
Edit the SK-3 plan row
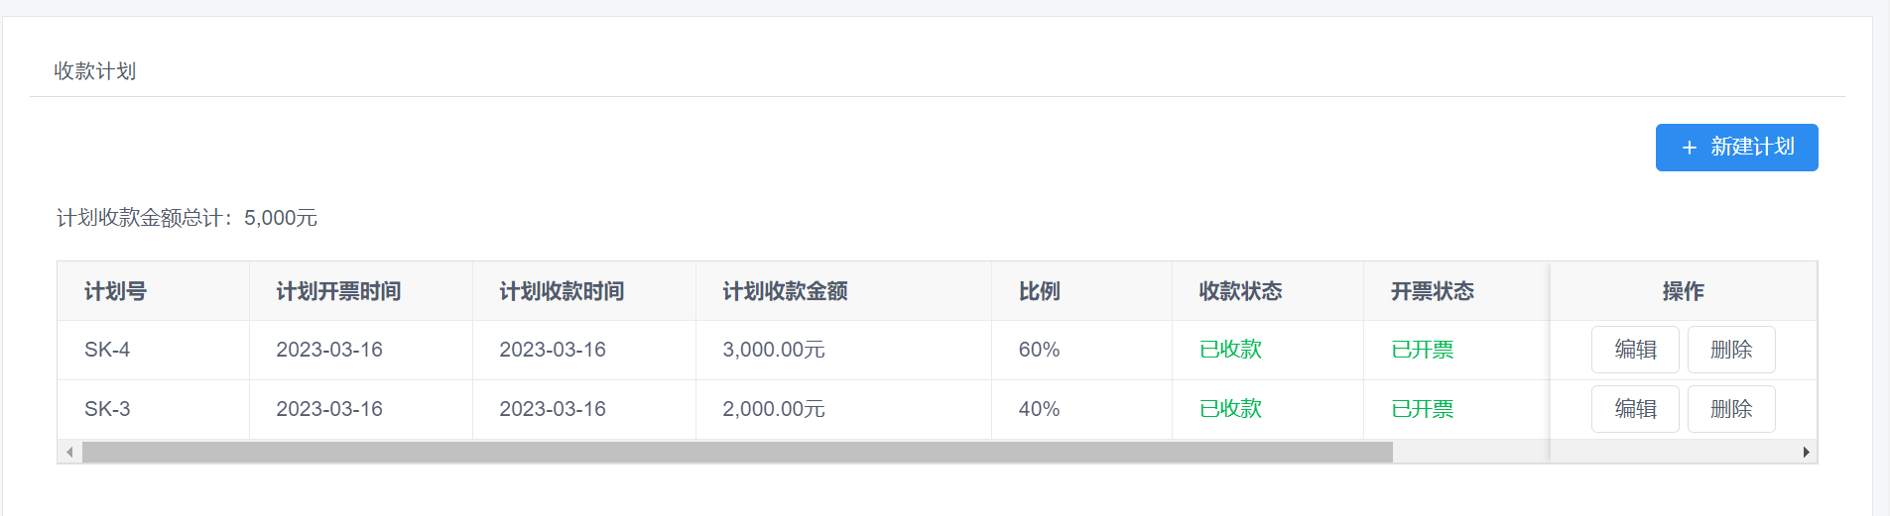click(x=1635, y=409)
